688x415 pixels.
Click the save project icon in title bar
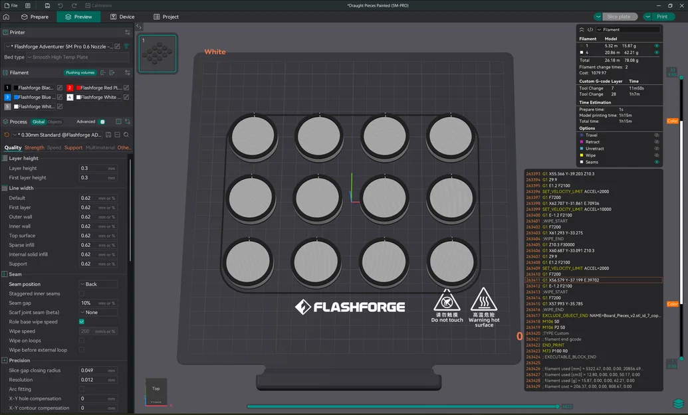click(x=47, y=6)
